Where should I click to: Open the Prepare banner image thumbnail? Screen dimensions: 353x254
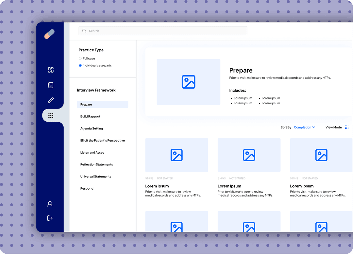click(x=188, y=82)
